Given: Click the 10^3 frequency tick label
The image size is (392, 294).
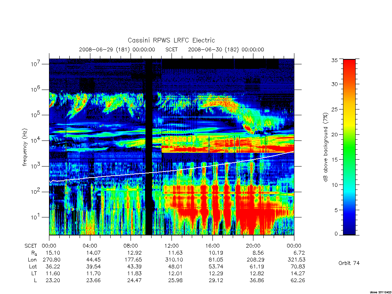Looking at the screenshot, I should tap(36, 165).
